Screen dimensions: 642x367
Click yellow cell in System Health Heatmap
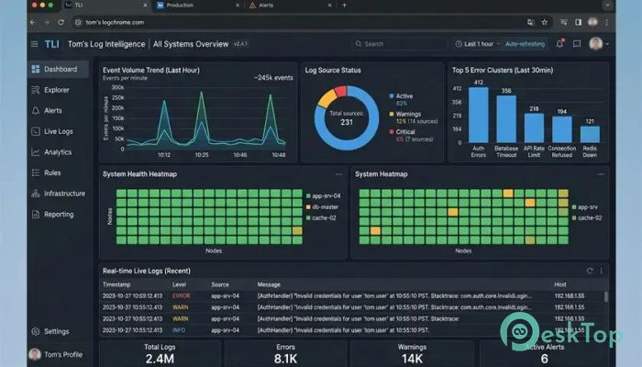coord(297,230)
